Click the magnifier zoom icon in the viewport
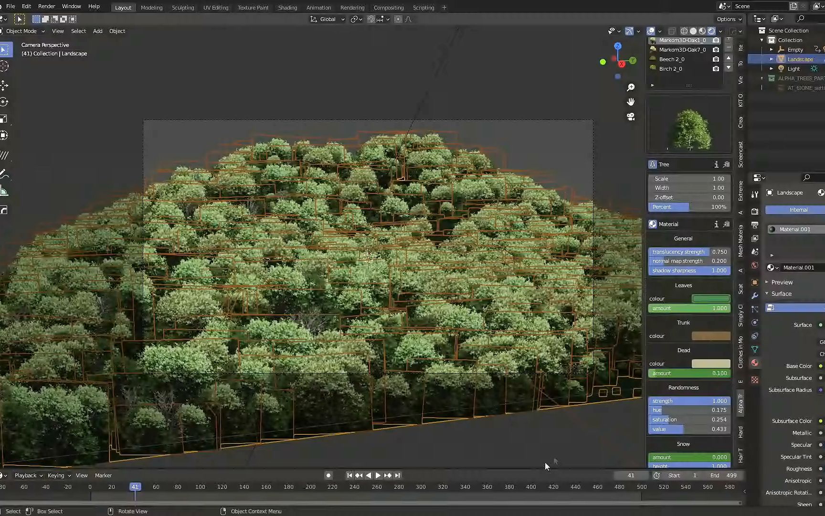Screen dimensions: 825x516 (631, 87)
